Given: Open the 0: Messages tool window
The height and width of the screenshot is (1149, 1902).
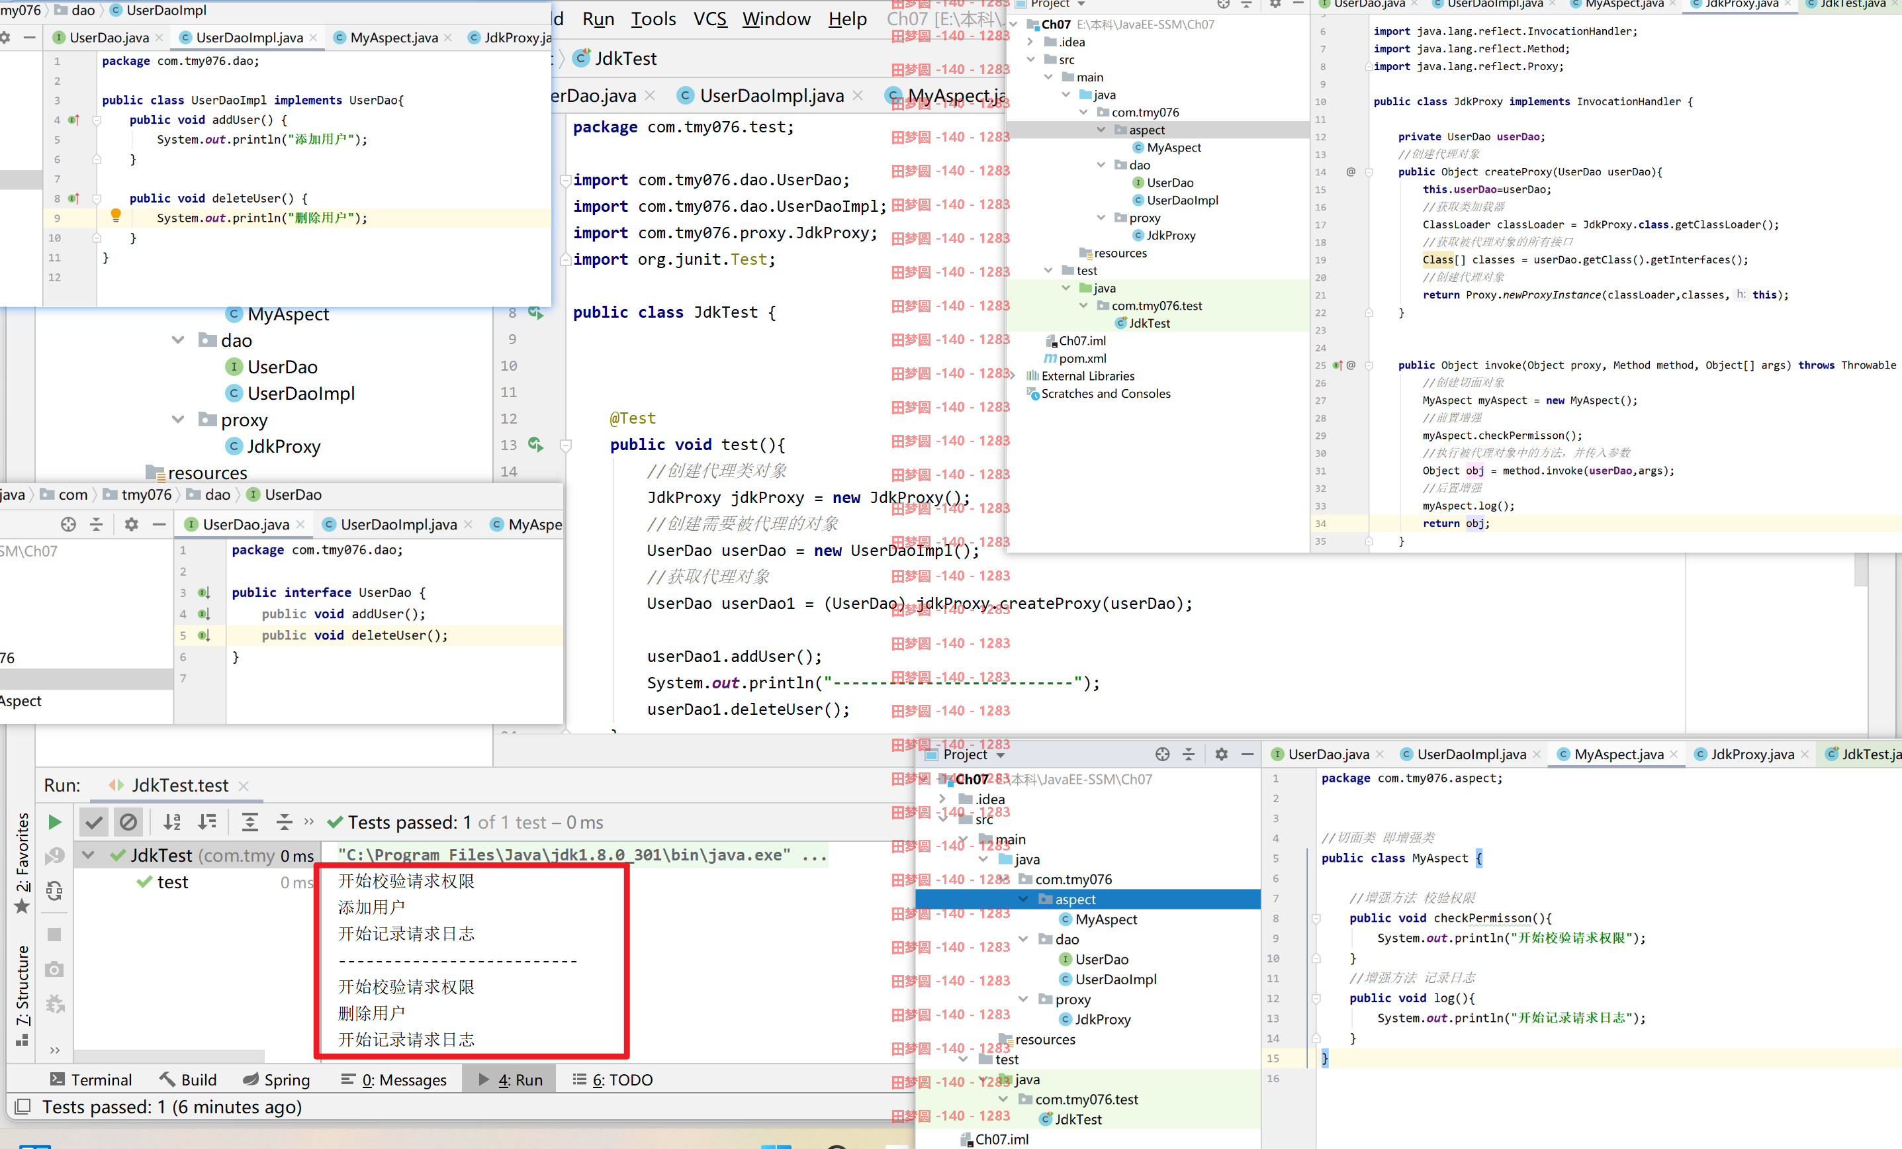Looking at the screenshot, I should [x=394, y=1080].
